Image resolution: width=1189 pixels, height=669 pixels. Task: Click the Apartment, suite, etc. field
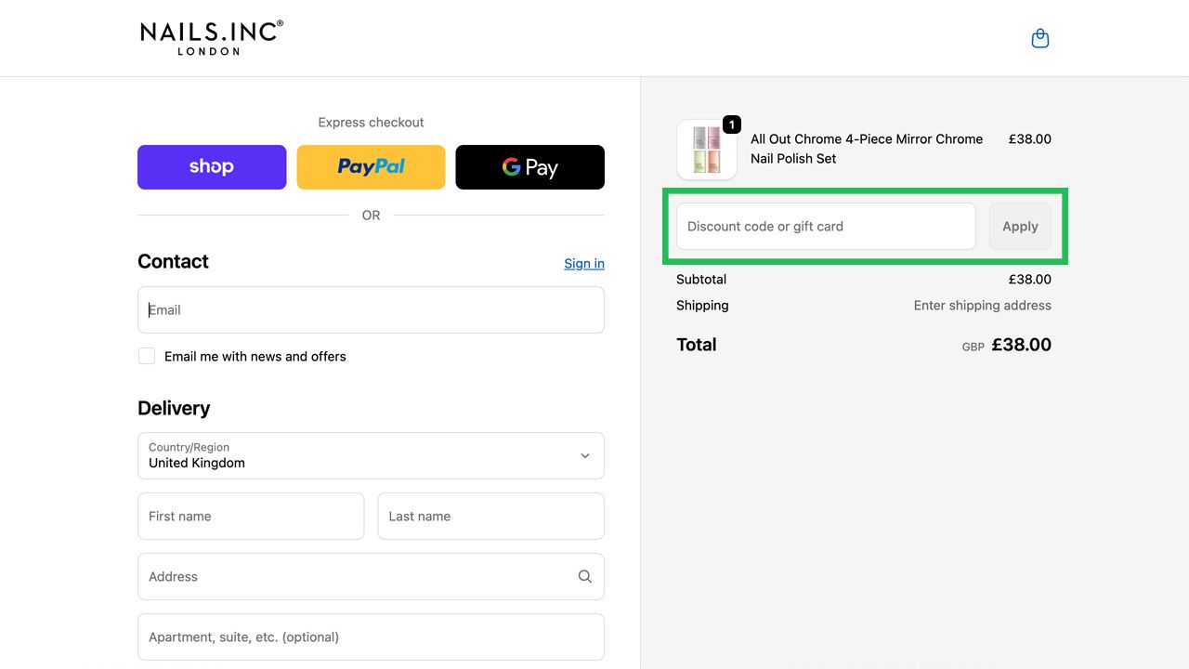point(371,636)
